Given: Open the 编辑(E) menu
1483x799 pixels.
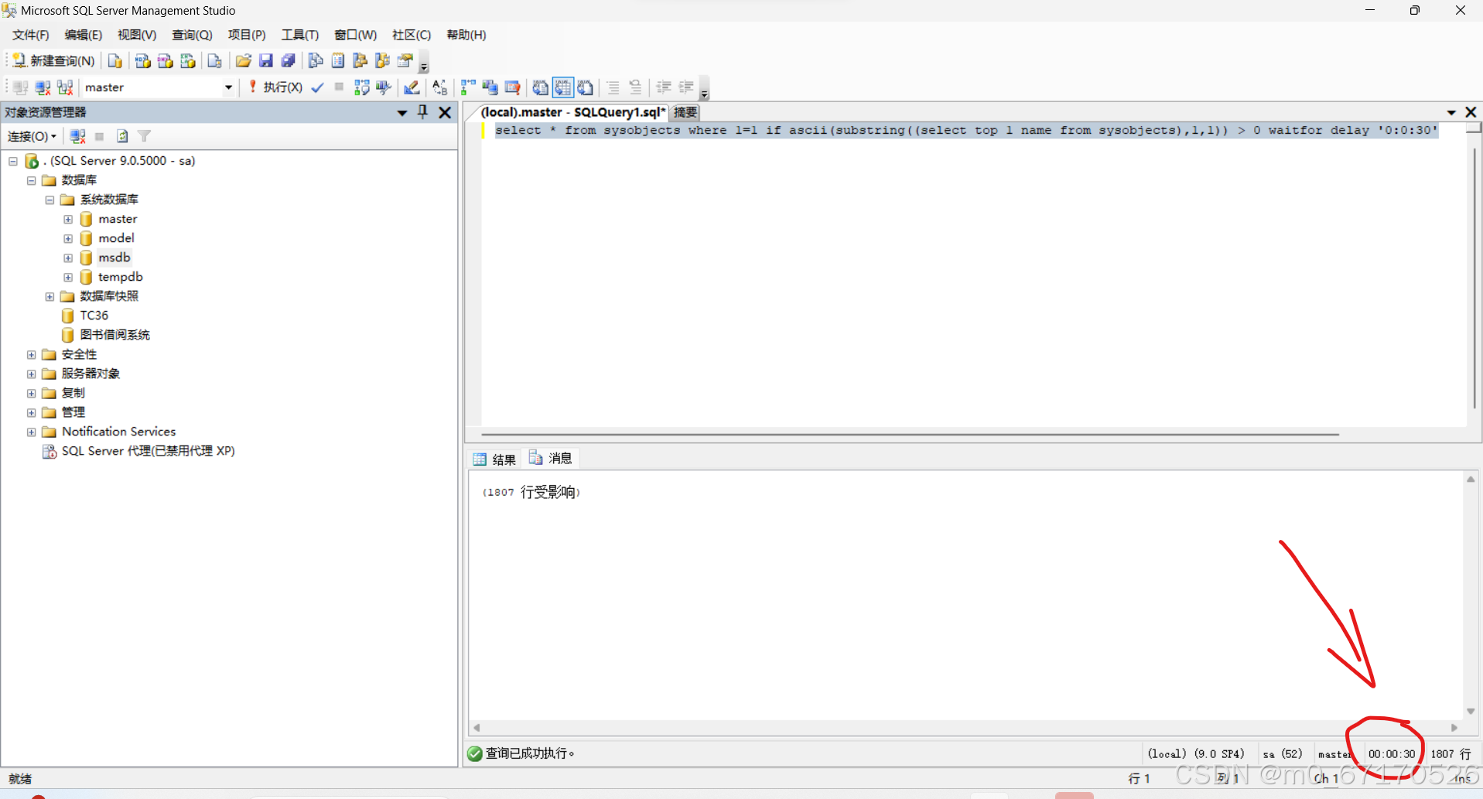Looking at the screenshot, I should (x=84, y=35).
